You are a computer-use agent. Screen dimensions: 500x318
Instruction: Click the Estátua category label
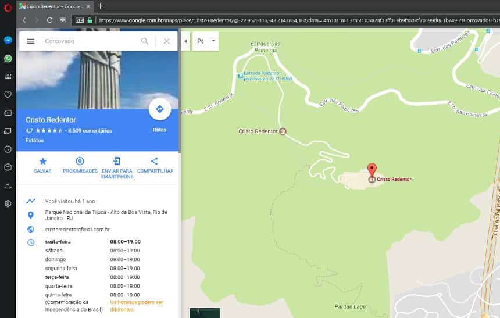(x=34, y=140)
